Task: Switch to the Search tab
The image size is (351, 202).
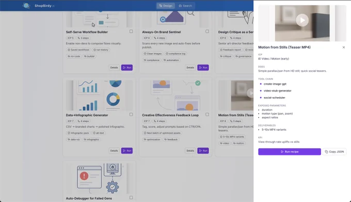Action: pos(185,6)
